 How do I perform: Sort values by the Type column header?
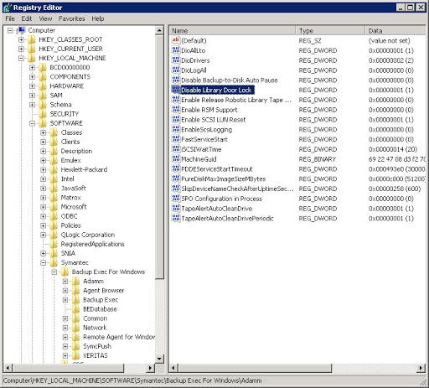click(x=330, y=31)
